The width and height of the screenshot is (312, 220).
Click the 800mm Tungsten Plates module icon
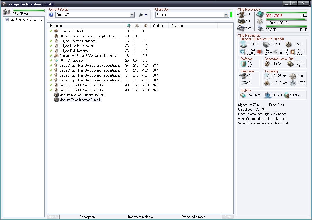coord(56,36)
